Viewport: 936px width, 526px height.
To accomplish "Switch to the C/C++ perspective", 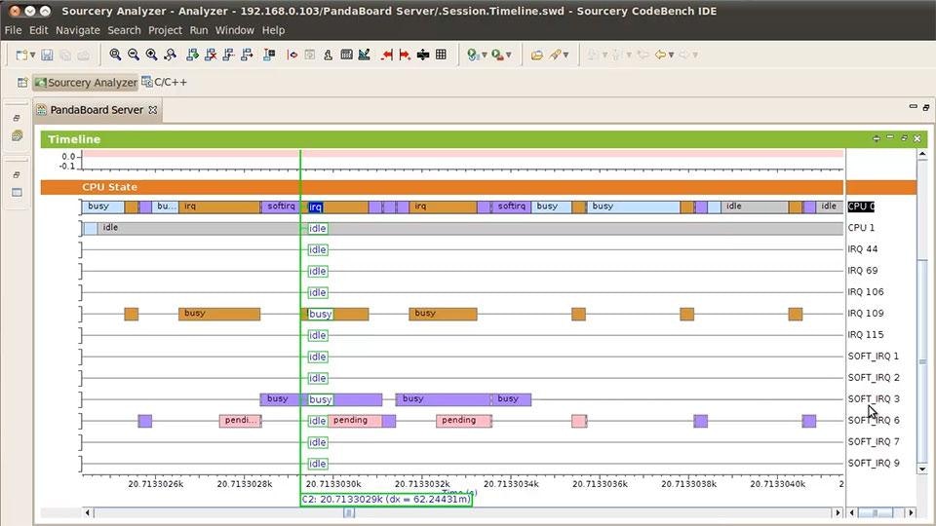I will click(164, 82).
